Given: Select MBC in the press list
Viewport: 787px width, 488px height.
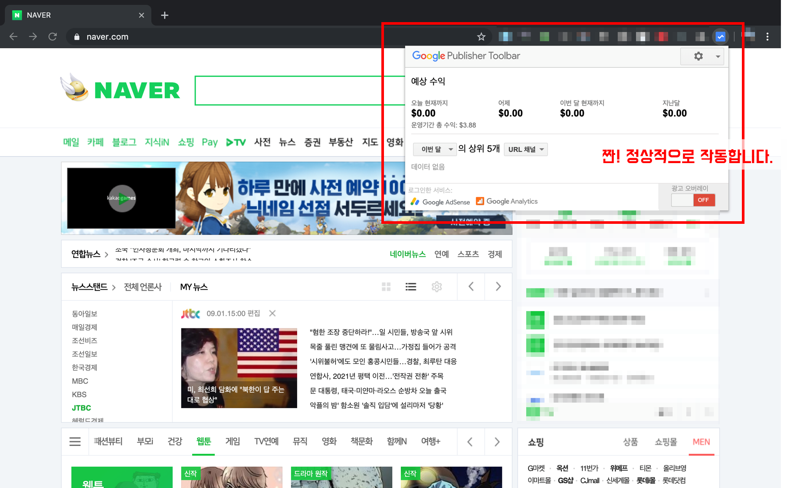Looking at the screenshot, I should click(x=80, y=381).
